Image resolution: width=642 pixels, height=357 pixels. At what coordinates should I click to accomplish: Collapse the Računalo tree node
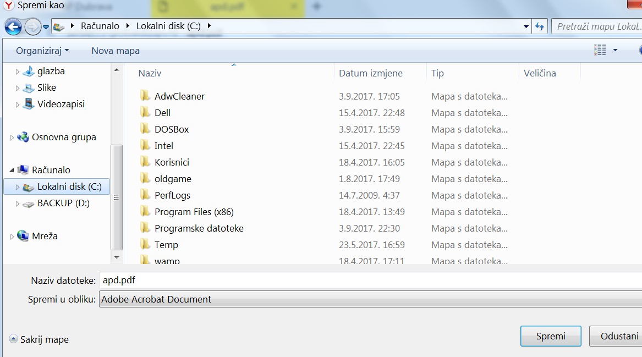pos(12,170)
